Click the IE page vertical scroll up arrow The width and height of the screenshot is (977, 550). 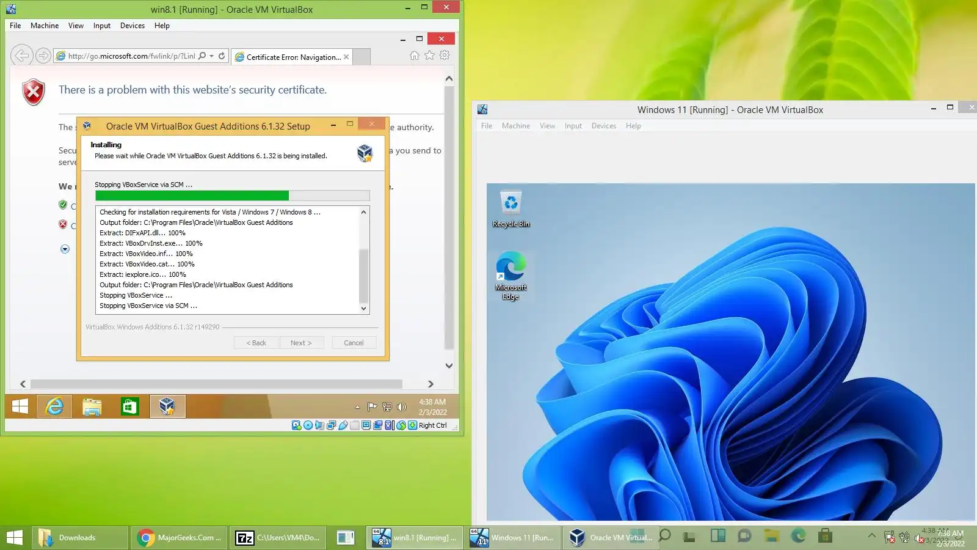pyautogui.click(x=449, y=78)
